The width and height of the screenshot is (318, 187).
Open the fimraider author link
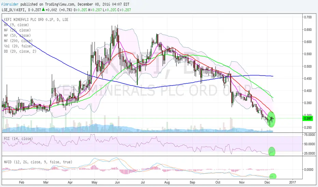coord(10,4)
